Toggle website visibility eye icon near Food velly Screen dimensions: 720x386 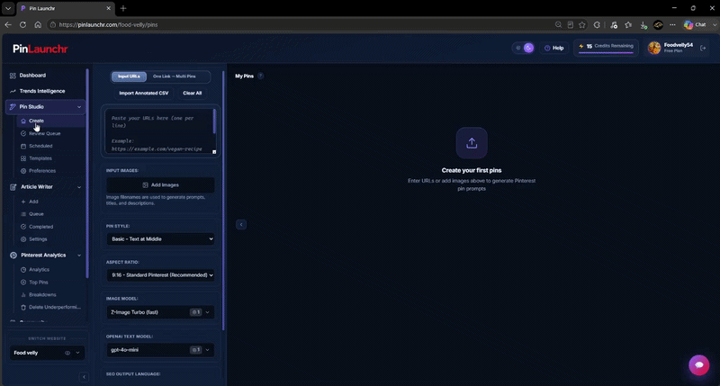[67, 353]
